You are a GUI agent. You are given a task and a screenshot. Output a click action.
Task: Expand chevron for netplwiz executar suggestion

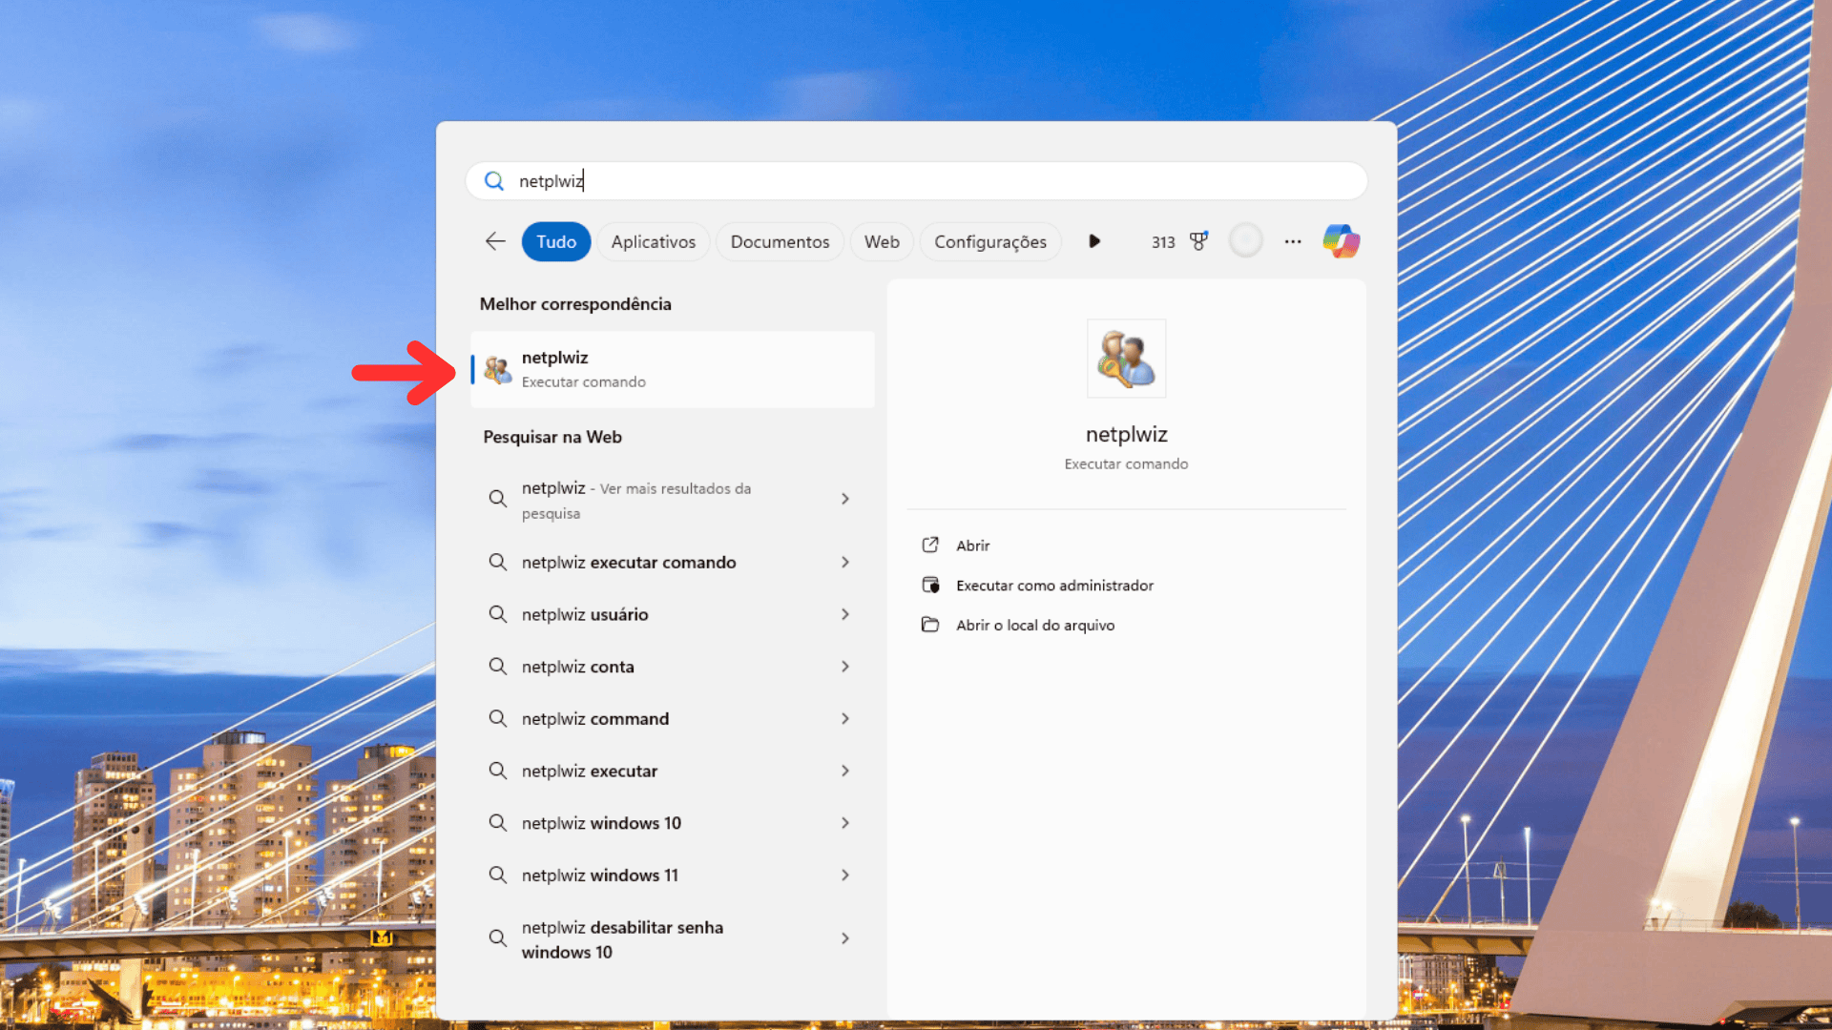click(845, 771)
